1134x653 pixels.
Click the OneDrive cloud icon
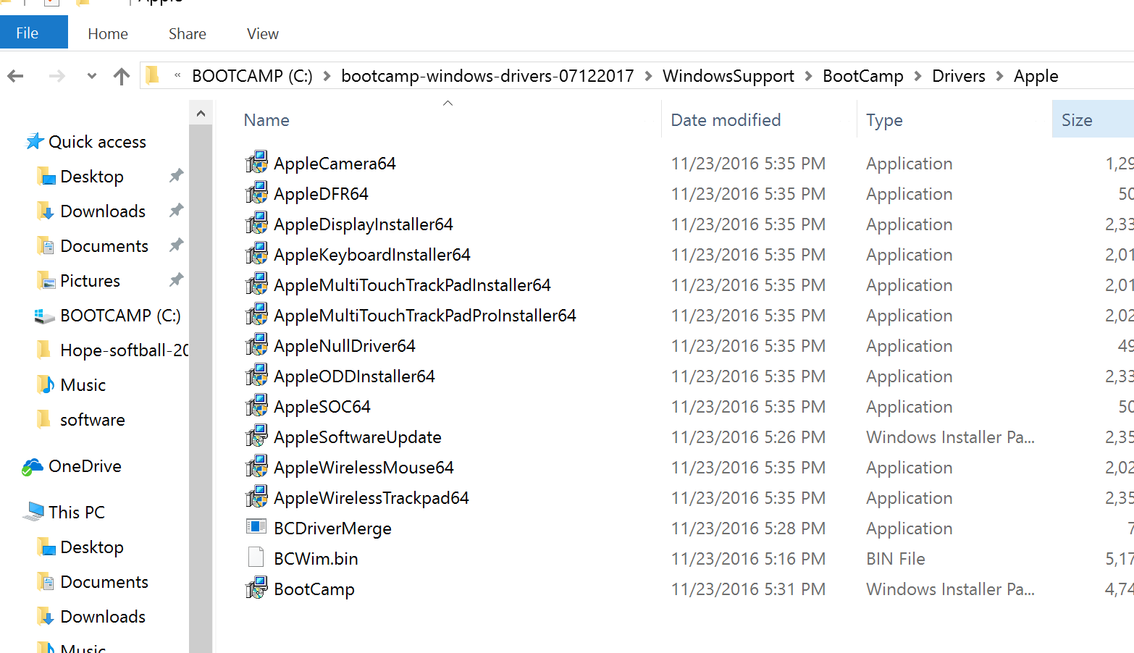point(33,467)
